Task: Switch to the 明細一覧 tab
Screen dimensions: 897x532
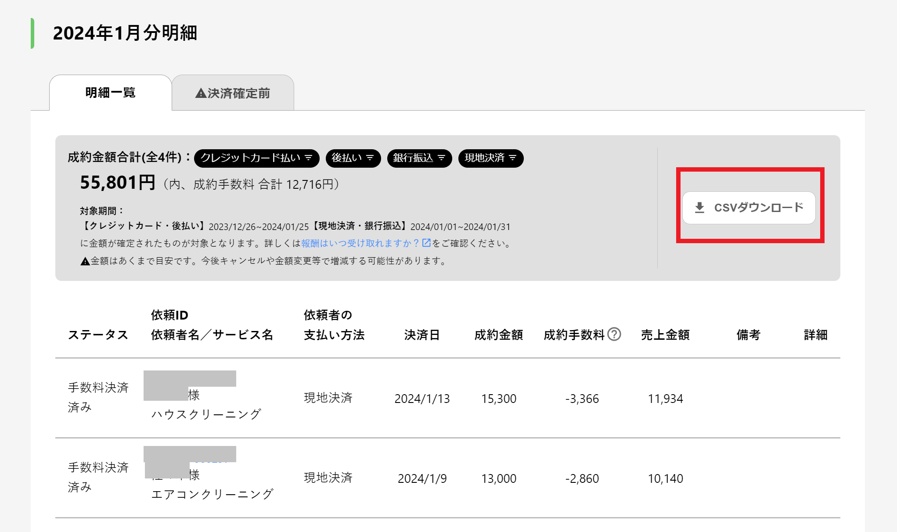Action: pos(110,93)
